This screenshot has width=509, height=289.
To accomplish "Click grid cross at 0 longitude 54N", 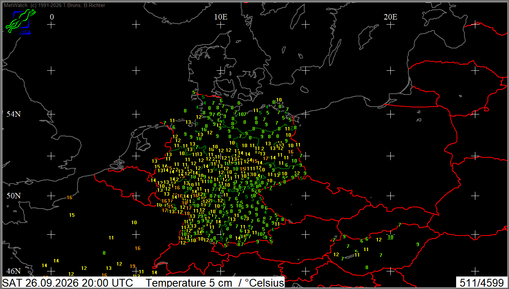I will pyautogui.click(x=51, y=114).
